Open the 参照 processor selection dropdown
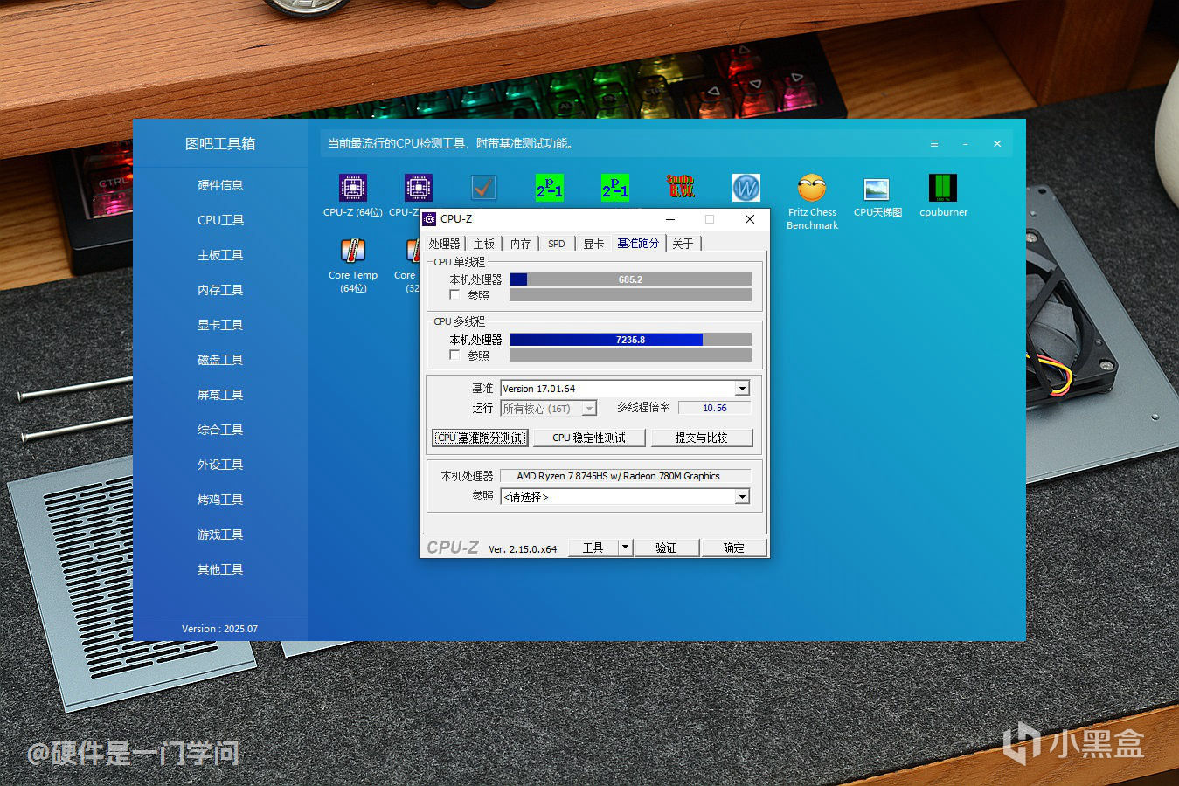This screenshot has width=1179, height=786. (742, 497)
